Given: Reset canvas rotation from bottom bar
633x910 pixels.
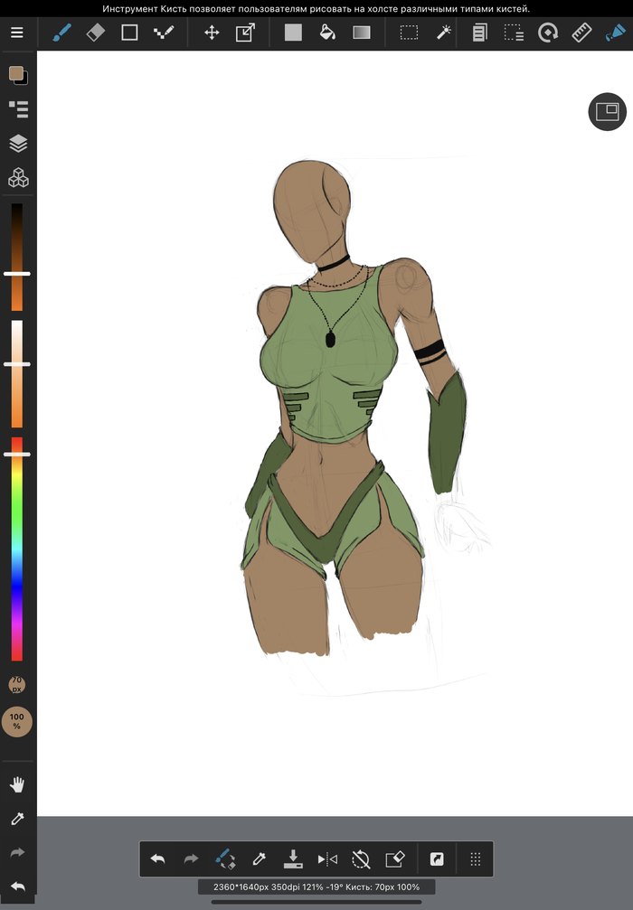Looking at the screenshot, I should (361, 858).
